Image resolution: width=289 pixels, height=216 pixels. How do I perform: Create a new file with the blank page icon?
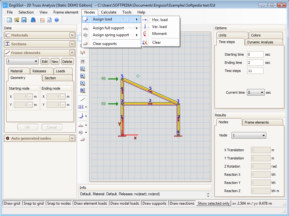click(9, 20)
